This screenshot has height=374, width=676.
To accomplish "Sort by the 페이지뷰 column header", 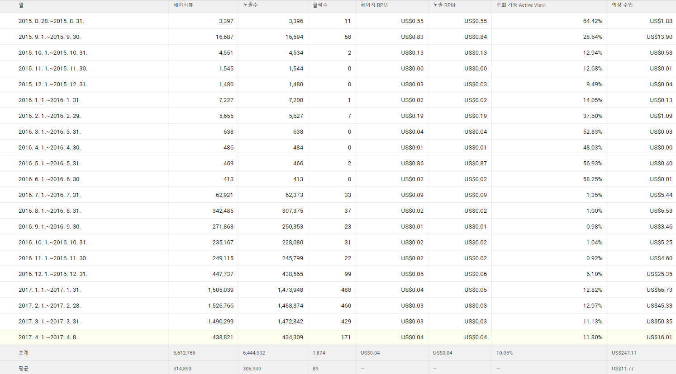I will [183, 5].
